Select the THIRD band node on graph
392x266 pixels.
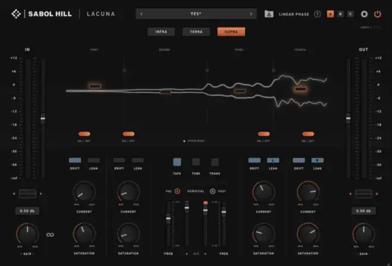[240, 91]
